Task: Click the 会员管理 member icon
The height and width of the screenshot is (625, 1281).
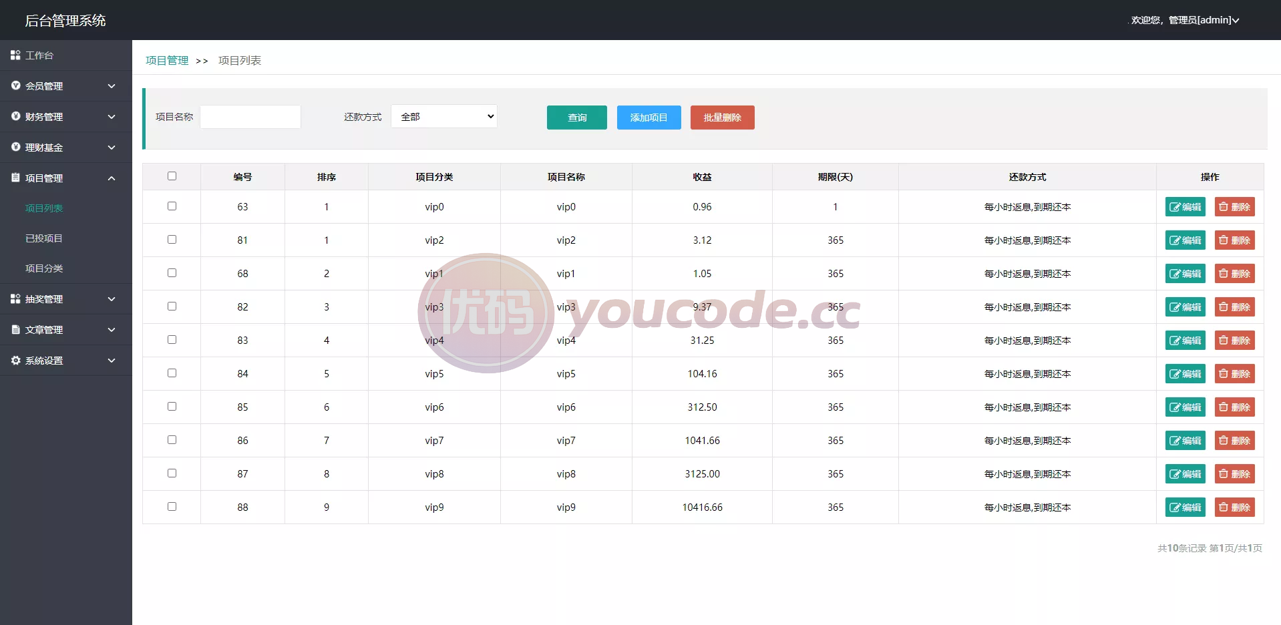Action: coord(15,85)
